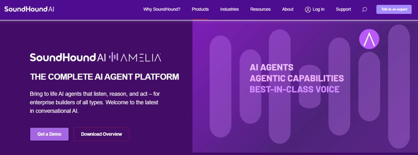Go to the Support page
418x155 pixels.
point(343,9)
